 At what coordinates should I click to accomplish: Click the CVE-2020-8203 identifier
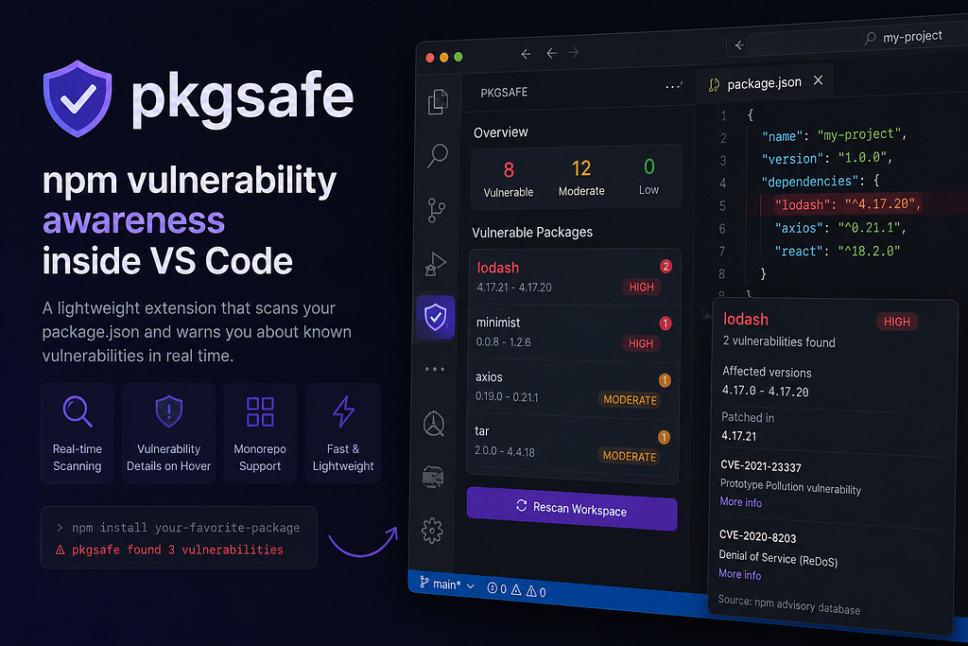pyautogui.click(x=757, y=536)
